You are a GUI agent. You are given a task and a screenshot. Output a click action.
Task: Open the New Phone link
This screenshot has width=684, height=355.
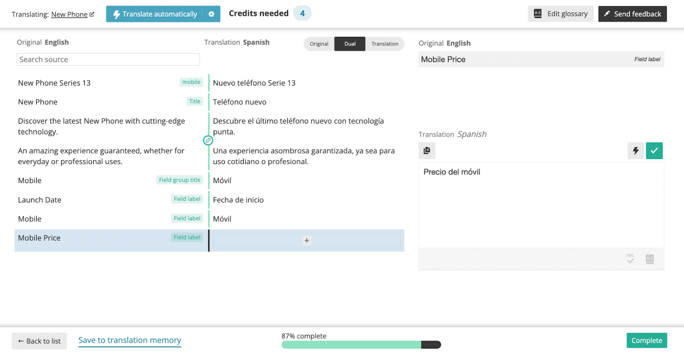coord(69,15)
